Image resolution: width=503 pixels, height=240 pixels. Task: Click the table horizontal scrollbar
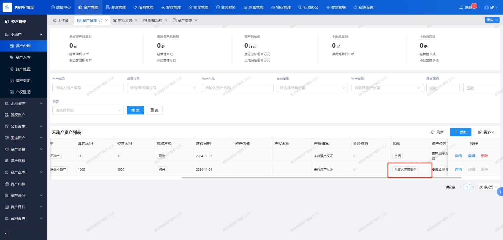coord(322,178)
